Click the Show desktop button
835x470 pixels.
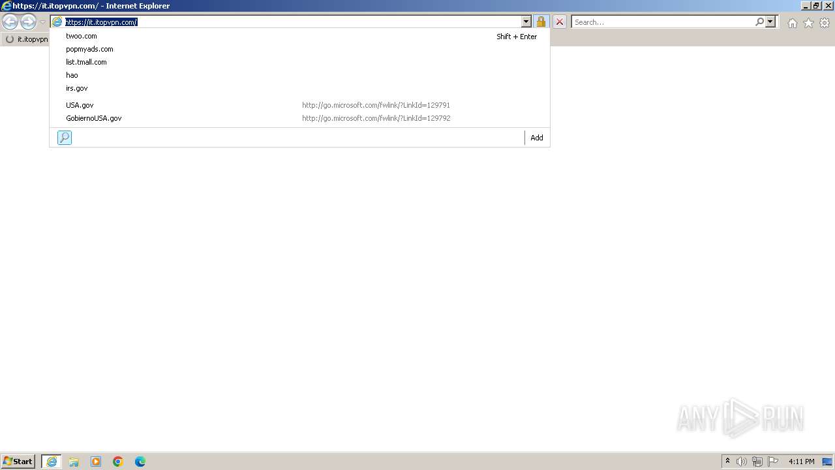827,462
